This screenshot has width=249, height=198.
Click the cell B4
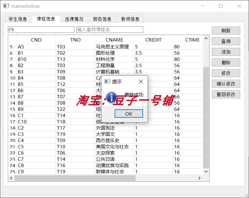(36, 78)
